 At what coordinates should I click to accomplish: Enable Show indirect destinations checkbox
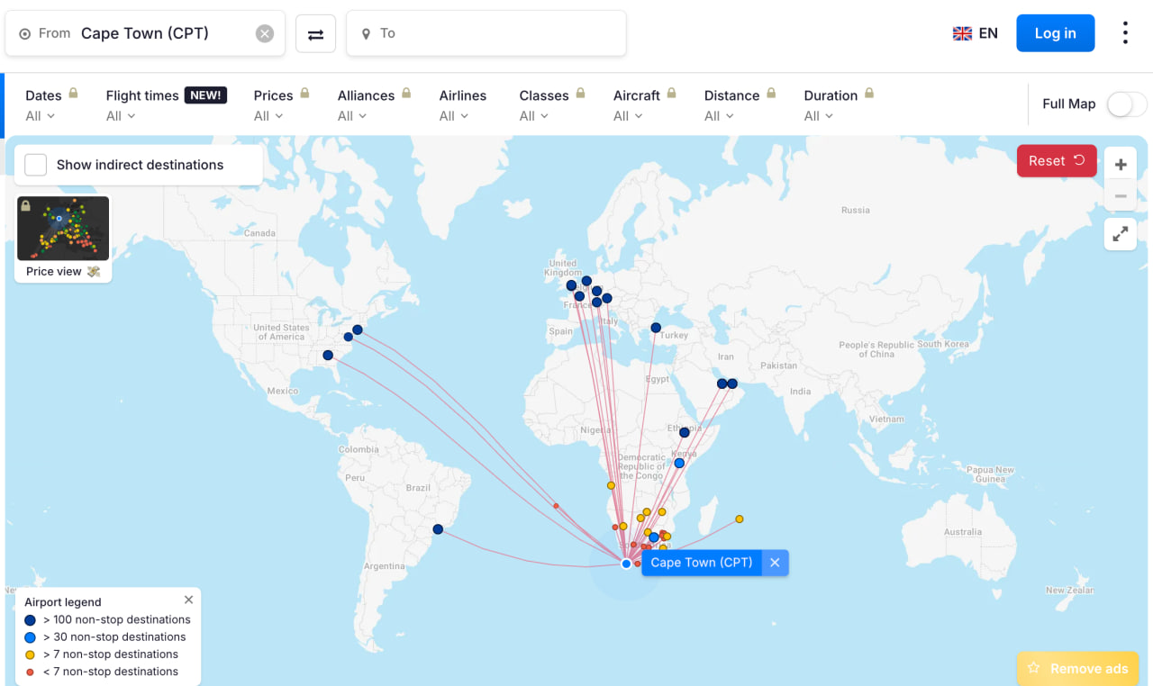36,165
